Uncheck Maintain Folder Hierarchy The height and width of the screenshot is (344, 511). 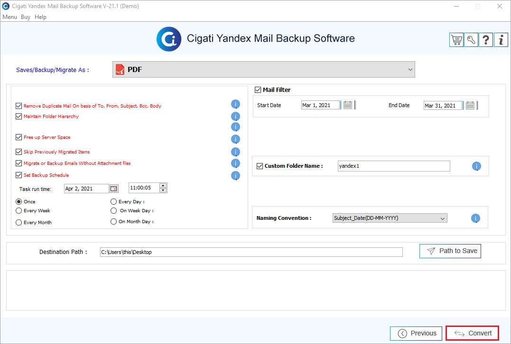point(19,116)
